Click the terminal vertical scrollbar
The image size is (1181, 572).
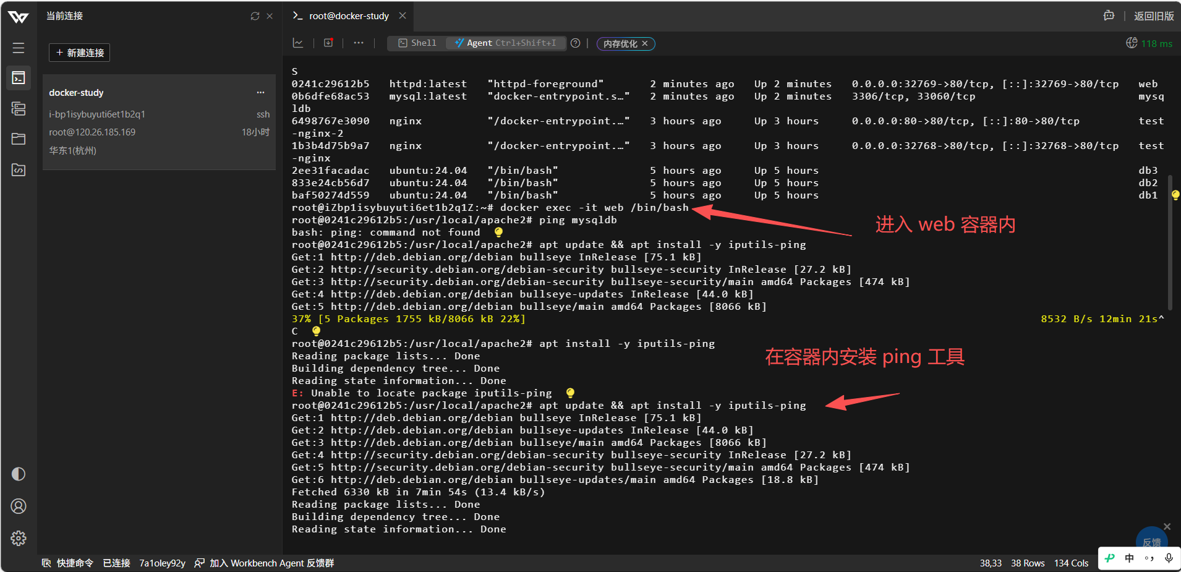point(1170,242)
